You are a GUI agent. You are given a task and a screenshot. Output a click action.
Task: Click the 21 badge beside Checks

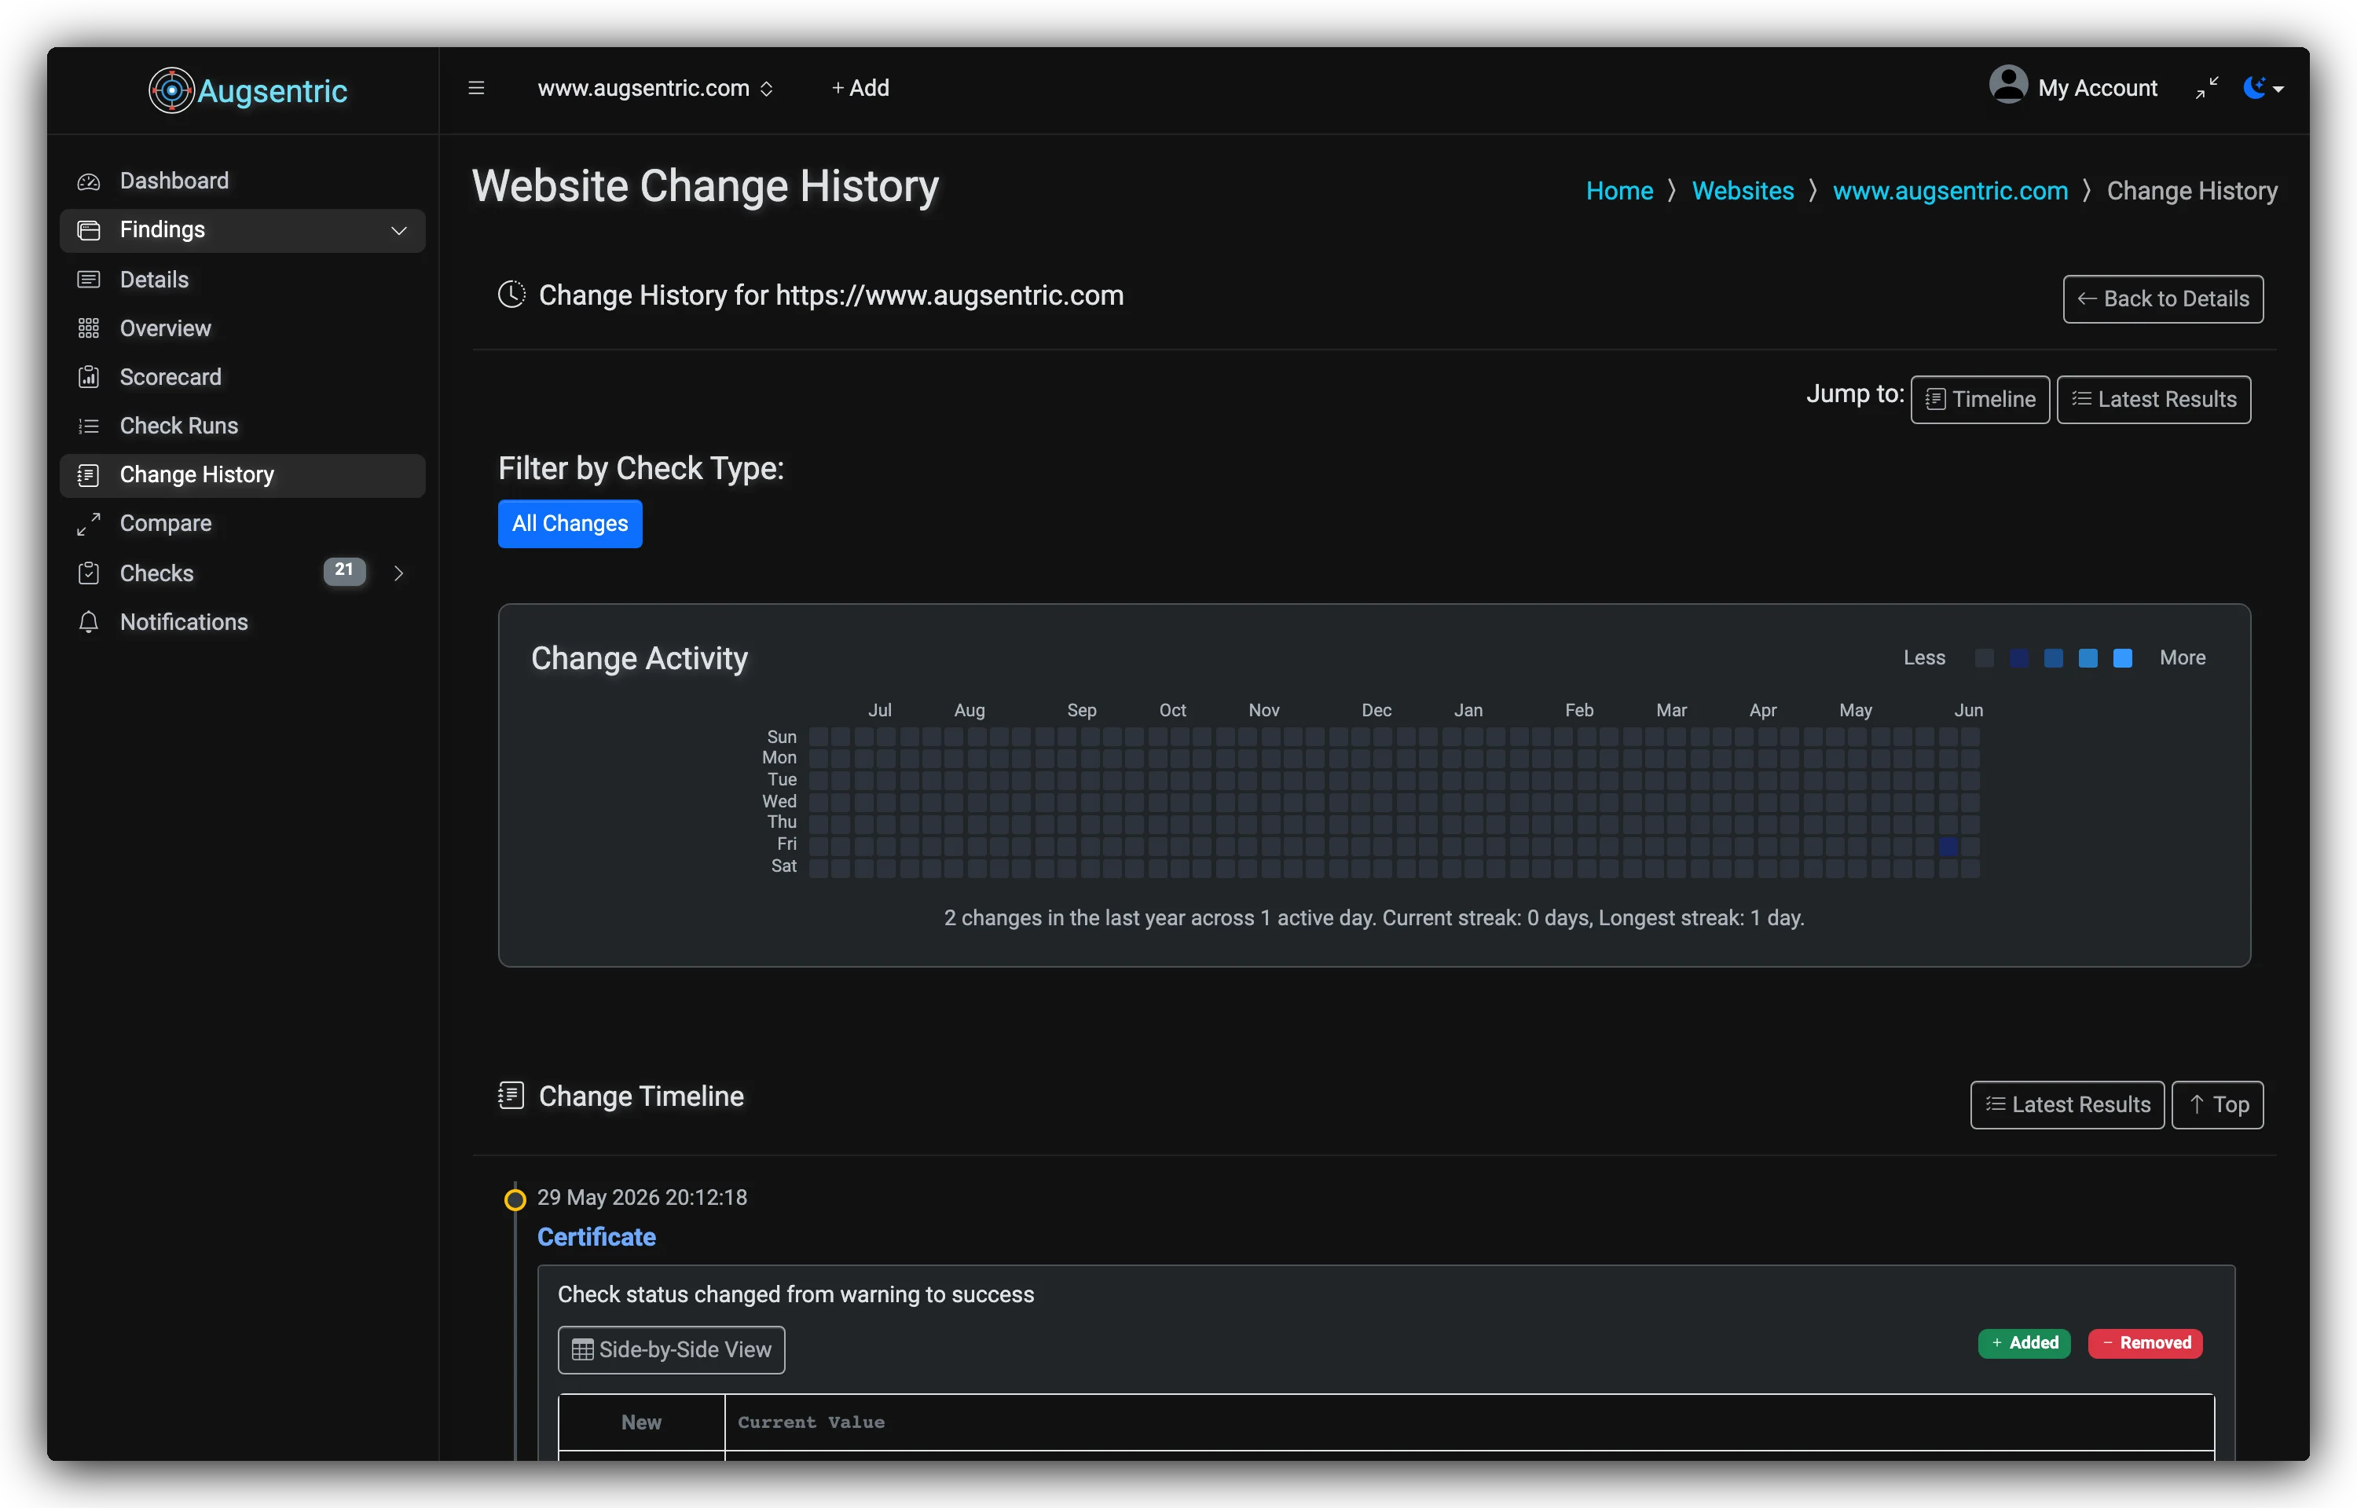(x=343, y=571)
